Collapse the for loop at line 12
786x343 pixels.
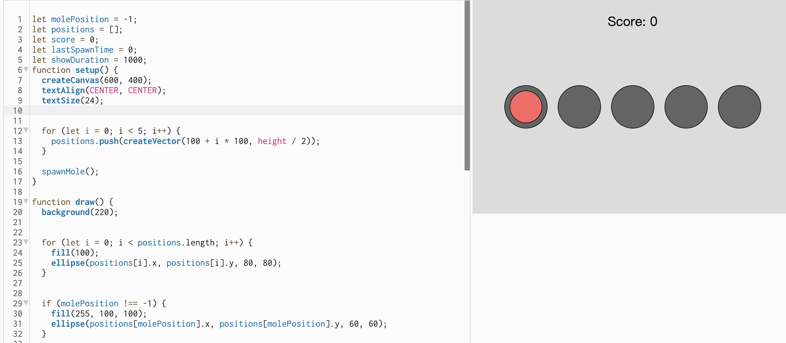click(x=26, y=130)
